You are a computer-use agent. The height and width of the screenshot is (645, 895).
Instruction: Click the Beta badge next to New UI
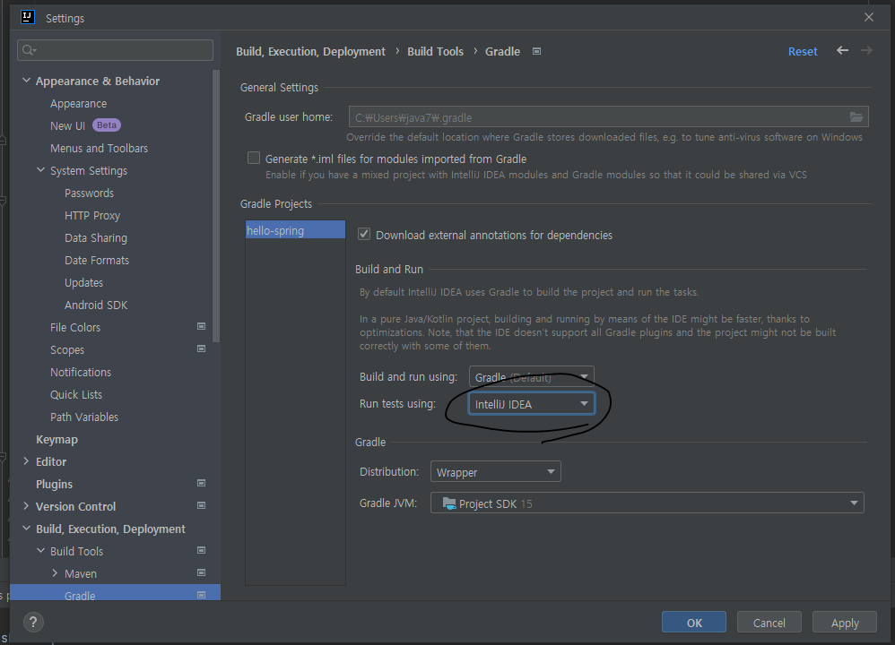(x=107, y=125)
